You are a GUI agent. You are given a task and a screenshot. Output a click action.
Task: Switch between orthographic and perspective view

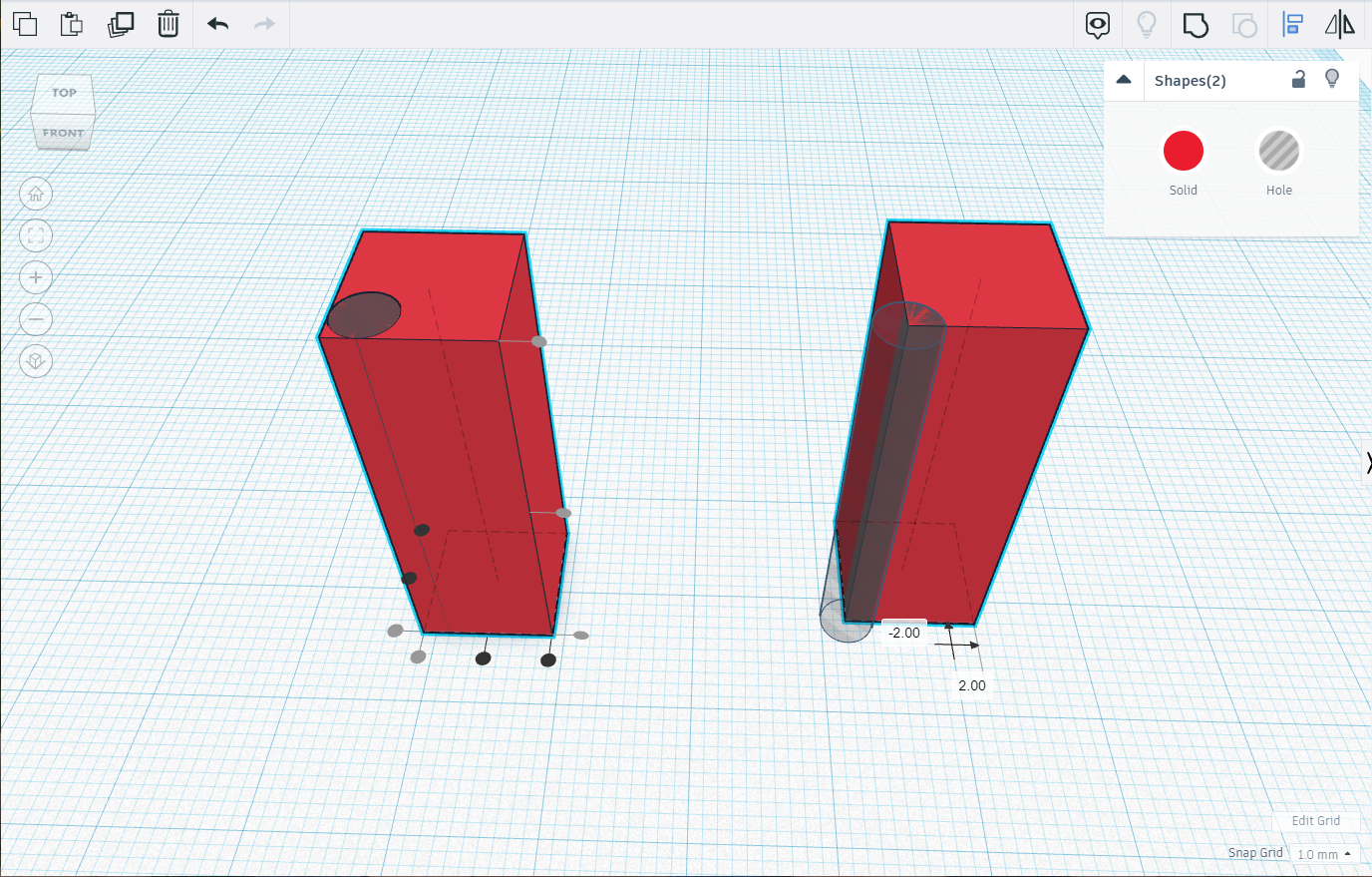(36, 361)
